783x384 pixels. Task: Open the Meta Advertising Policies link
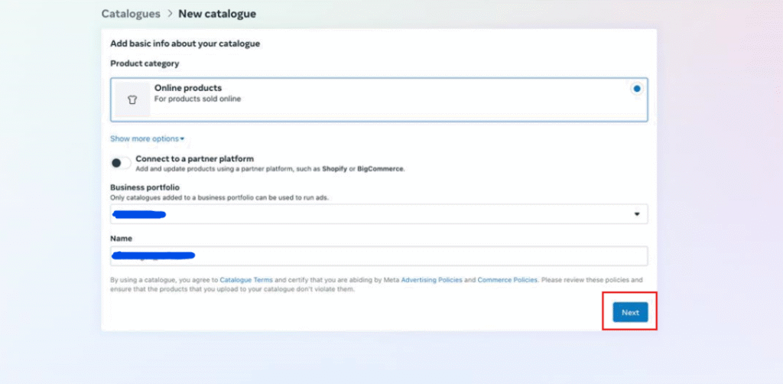click(431, 280)
